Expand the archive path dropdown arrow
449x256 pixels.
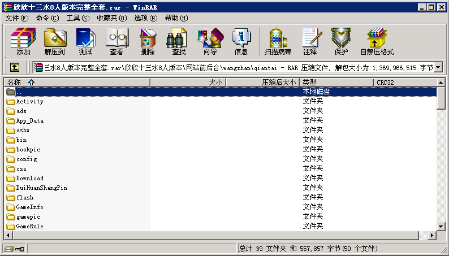438,68
